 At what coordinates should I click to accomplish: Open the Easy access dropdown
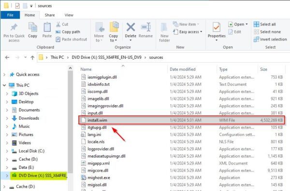click(188, 32)
